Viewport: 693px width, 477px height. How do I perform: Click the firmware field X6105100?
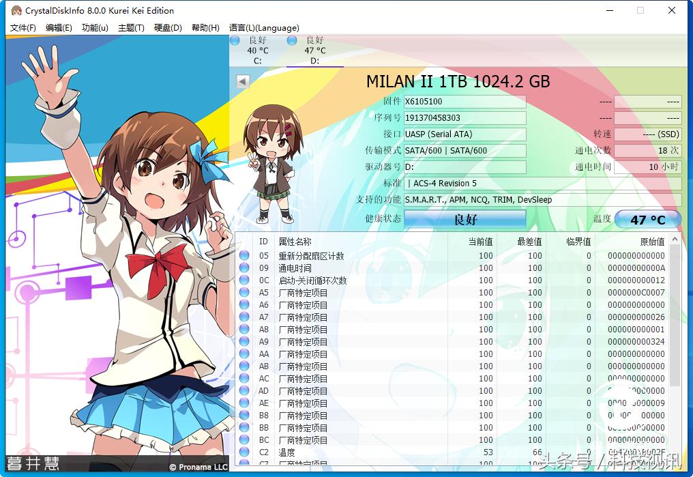pyautogui.click(x=465, y=102)
